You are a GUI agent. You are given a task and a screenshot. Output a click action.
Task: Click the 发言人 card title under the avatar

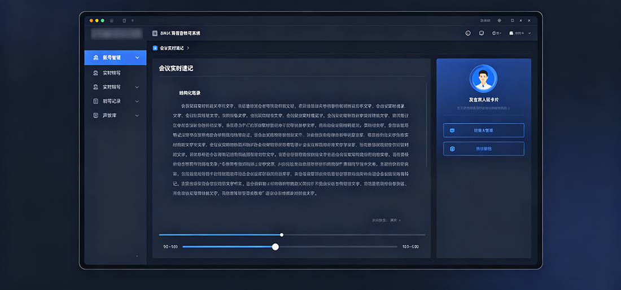(484, 100)
